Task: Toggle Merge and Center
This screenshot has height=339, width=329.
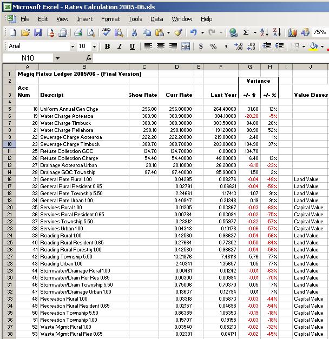Action: (x=186, y=46)
